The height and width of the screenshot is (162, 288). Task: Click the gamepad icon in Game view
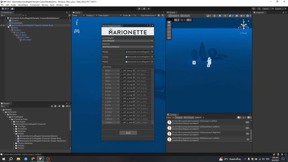pos(77,31)
